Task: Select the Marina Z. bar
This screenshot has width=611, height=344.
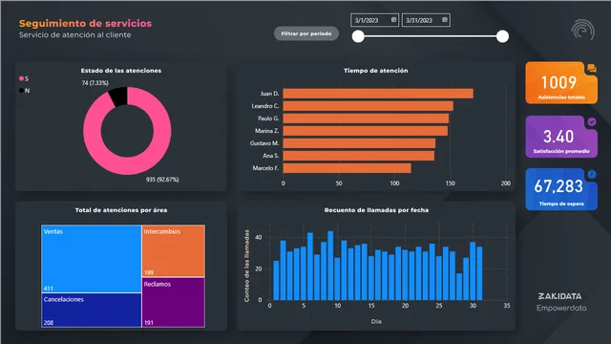Action: pos(366,131)
